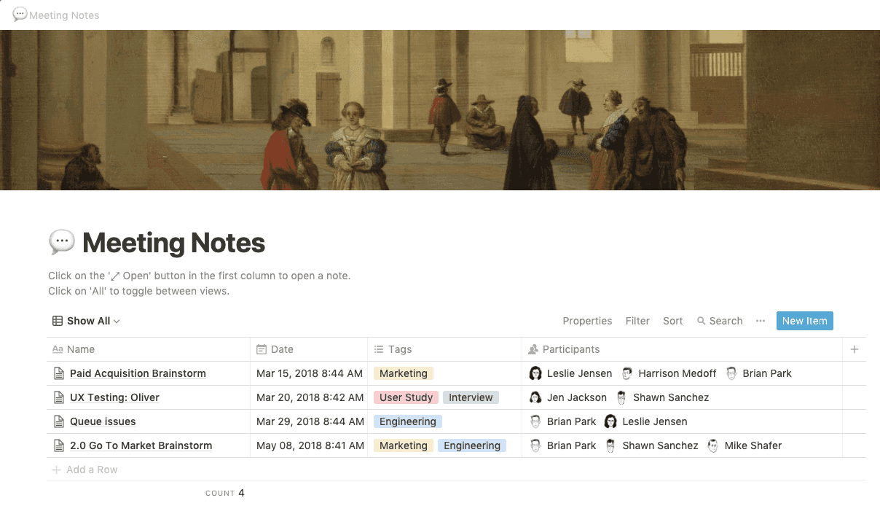
Task: Click Add a Row below the table
Action: click(x=91, y=470)
